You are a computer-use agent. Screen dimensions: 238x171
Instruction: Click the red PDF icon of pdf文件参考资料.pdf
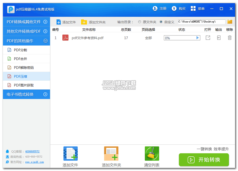[65, 38]
